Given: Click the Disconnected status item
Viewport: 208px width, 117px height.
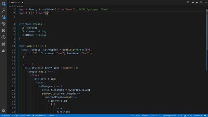Looking at the screenshot, I should coord(39,116).
